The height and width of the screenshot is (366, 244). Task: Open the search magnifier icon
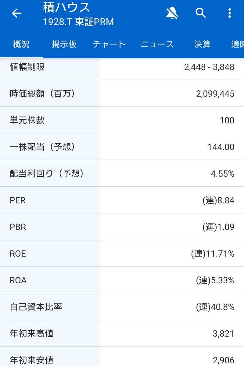click(201, 13)
